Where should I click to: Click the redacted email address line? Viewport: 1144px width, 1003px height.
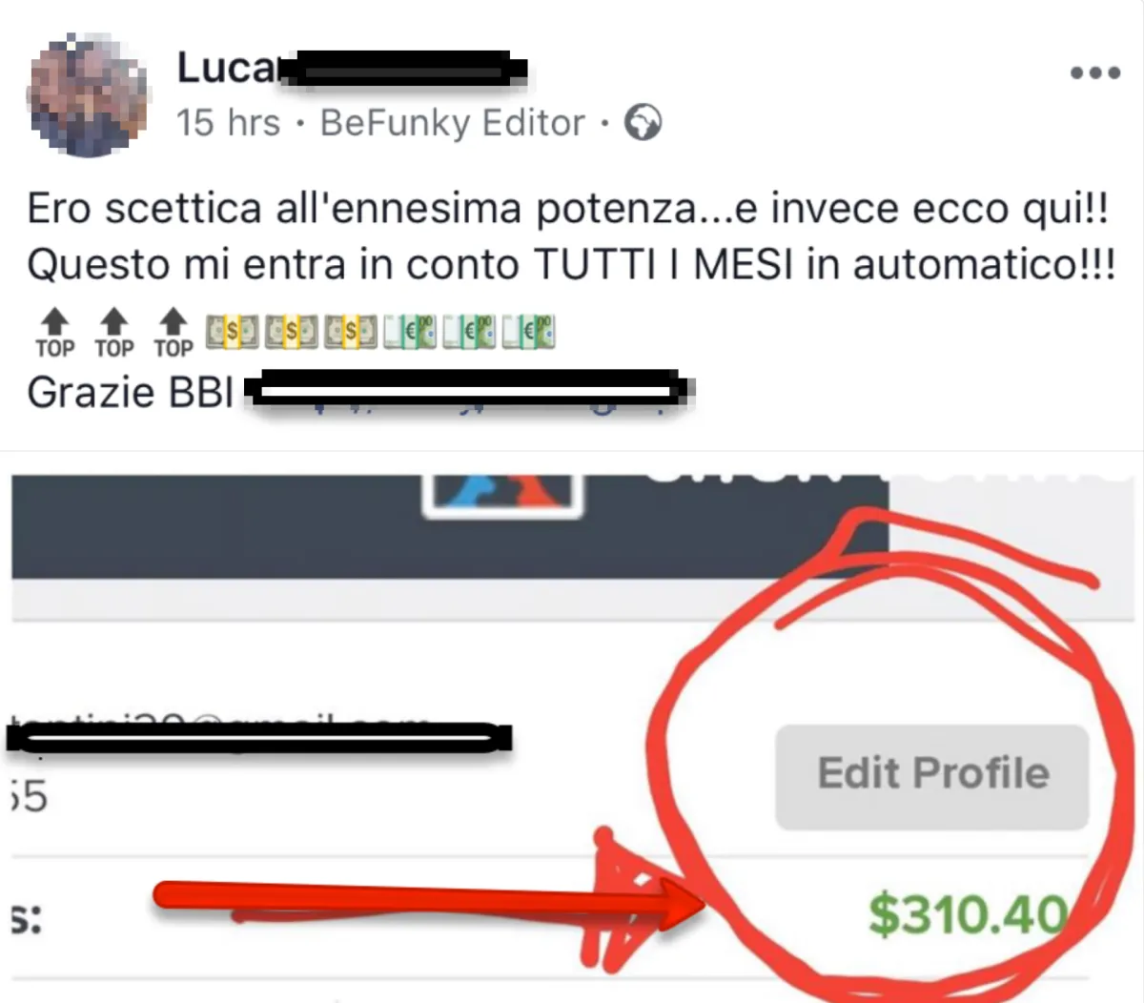pyautogui.click(x=259, y=737)
